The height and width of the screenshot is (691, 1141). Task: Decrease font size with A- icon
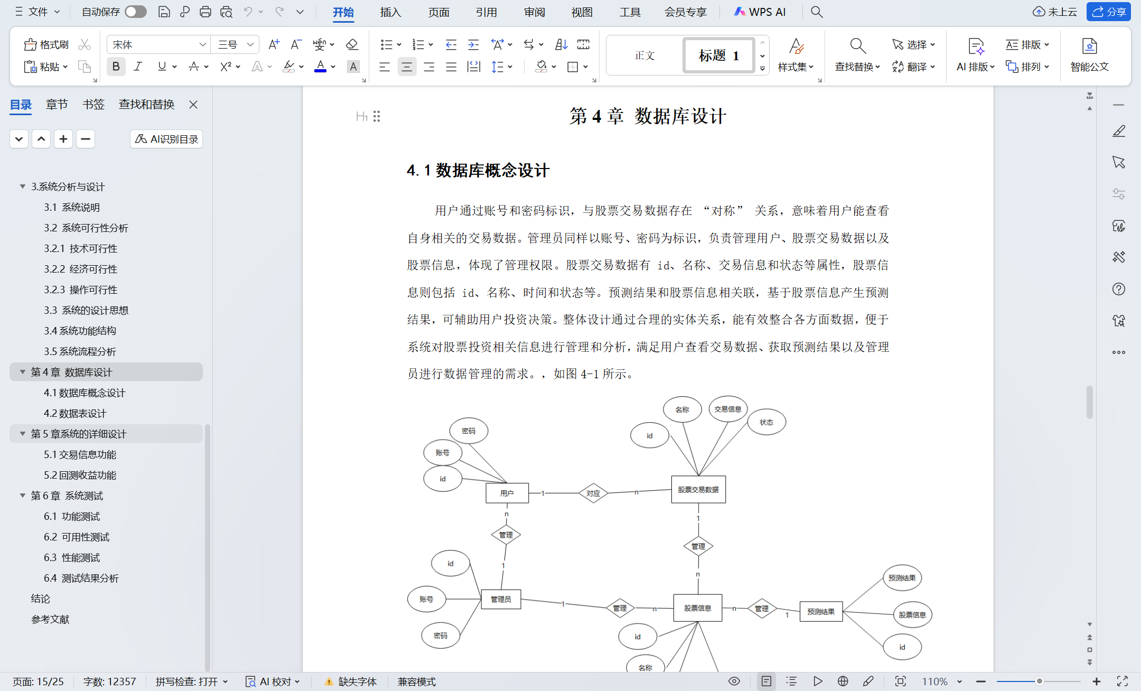coord(296,45)
